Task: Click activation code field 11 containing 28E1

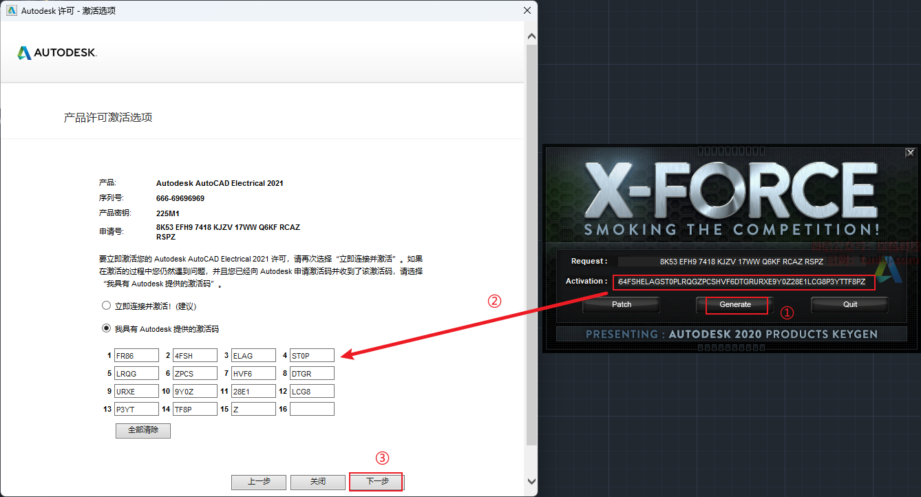Action: (x=253, y=391)
